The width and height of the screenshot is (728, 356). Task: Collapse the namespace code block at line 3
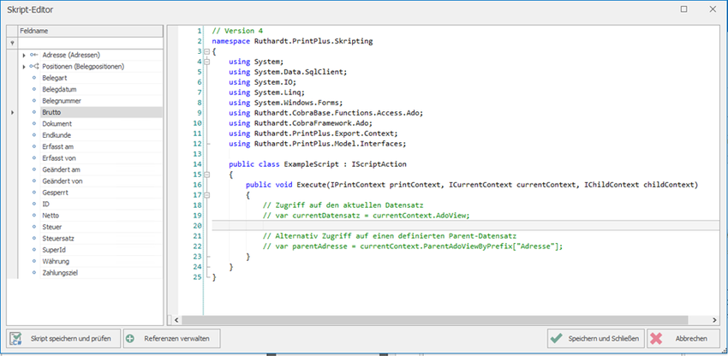click(206, 51)
